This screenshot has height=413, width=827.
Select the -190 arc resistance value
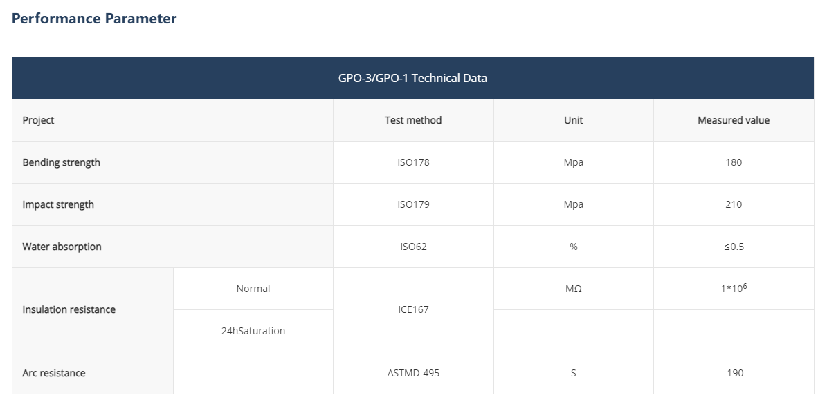click(x=734, y=373)
